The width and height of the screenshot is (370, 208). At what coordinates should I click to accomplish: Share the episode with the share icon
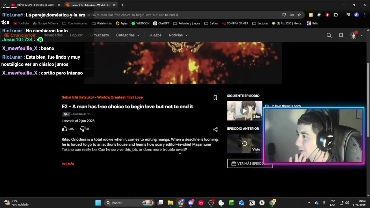215,129
